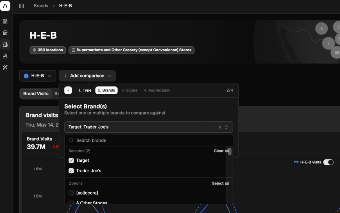Check the [solidcore] checkbox

pos(71,193)
